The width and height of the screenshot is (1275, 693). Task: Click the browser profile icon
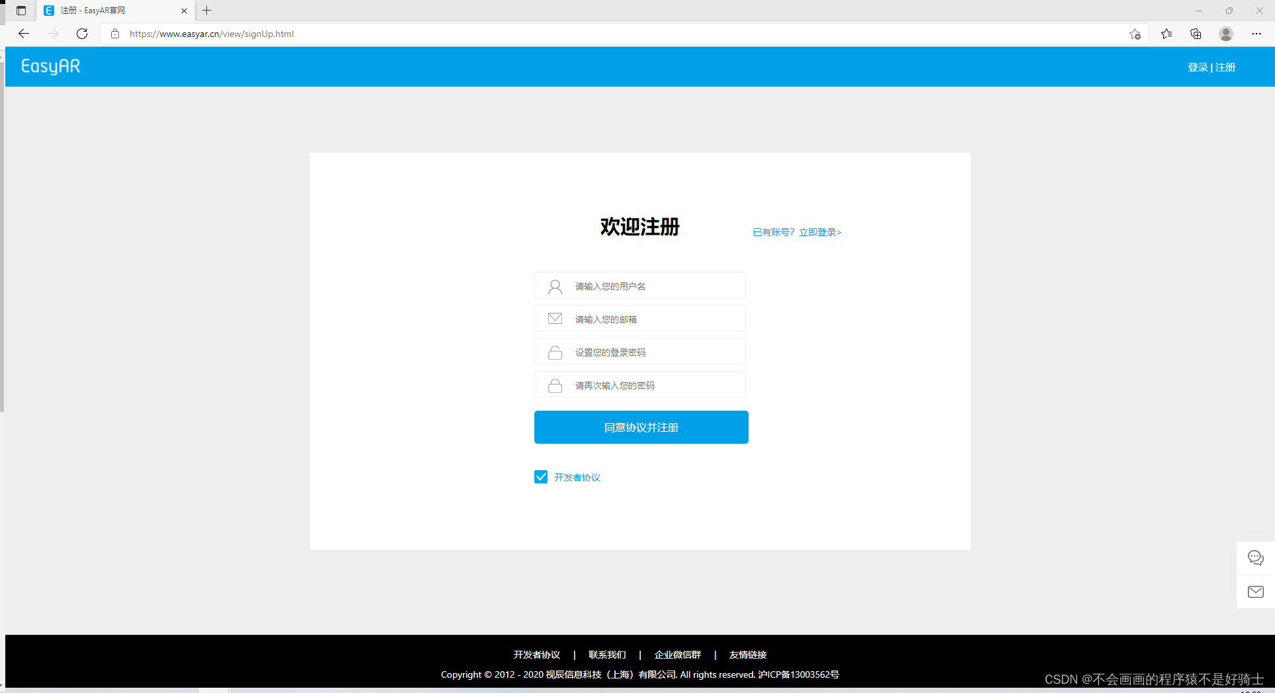click(1225, 34)
